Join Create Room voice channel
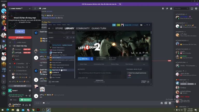Viewport: 199px width, 112px height. 20,71
